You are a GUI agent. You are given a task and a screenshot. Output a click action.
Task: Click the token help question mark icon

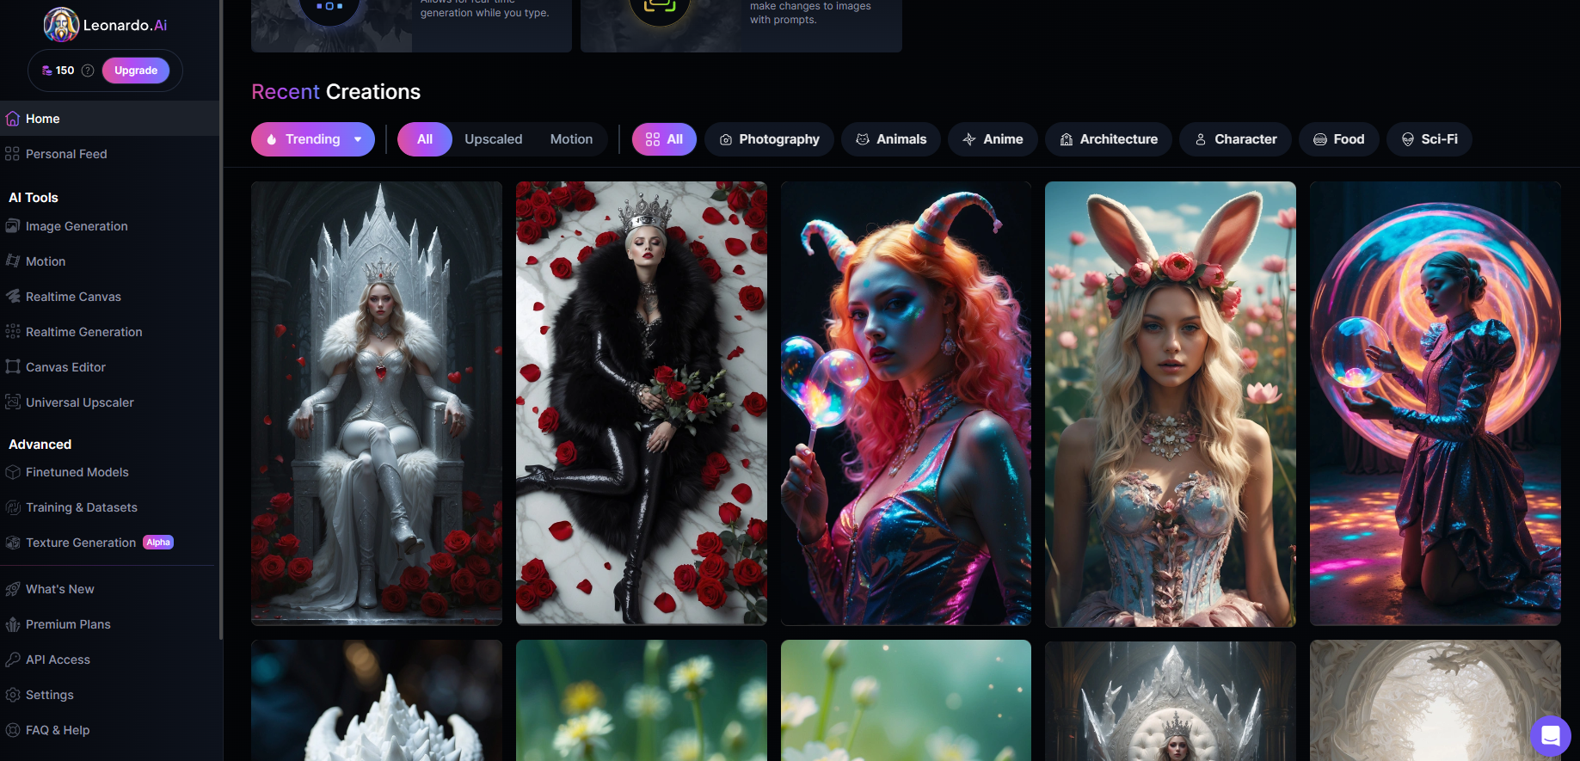pos(88,71)
